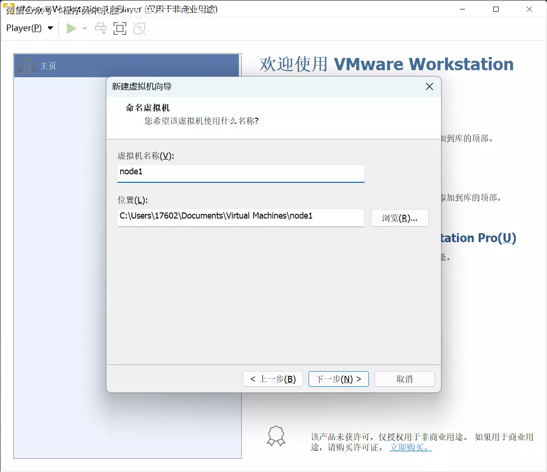The height and width of the screenshot is (472, 547).
Task: Click the 虚拟机名称 field containing node1
Action: coord(241,172)
